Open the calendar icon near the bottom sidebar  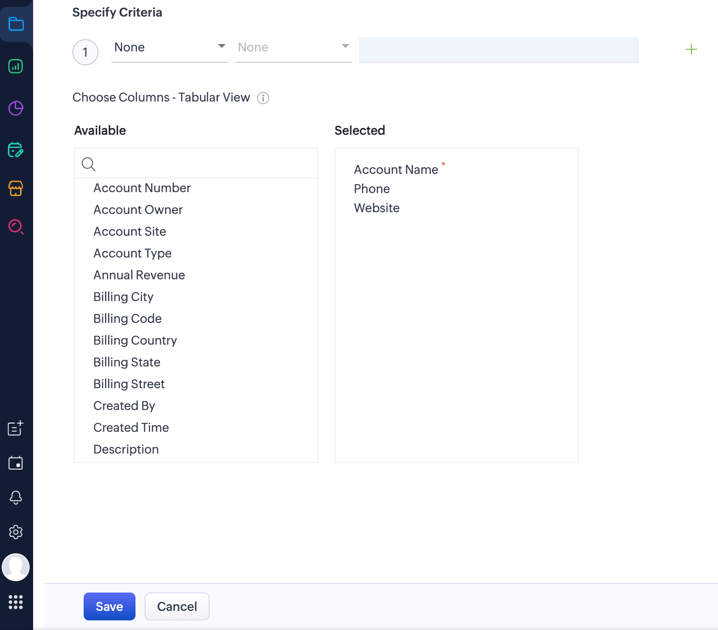pyautogui.click(x=16, y=463)
